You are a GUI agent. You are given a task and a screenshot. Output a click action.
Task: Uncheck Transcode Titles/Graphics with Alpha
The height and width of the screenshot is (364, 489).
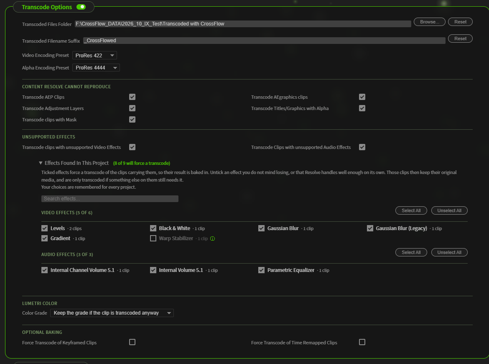pos(362,108)
